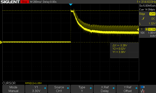Toggle channel 1 indicator box
156x93 pixels.
[142, 29]
